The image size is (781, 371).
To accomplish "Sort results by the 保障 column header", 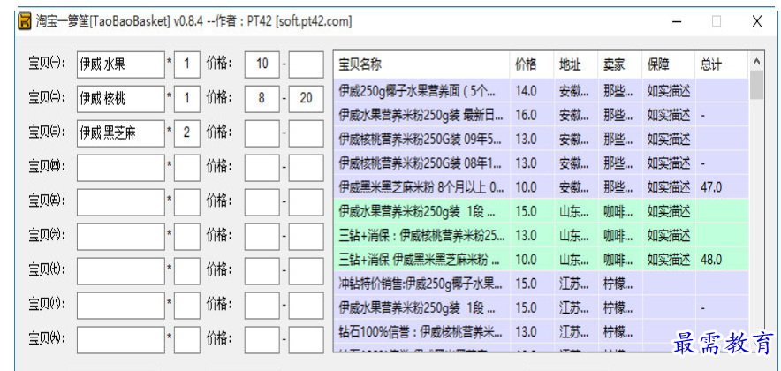I will pyautogui.click(x=669, y=64).
